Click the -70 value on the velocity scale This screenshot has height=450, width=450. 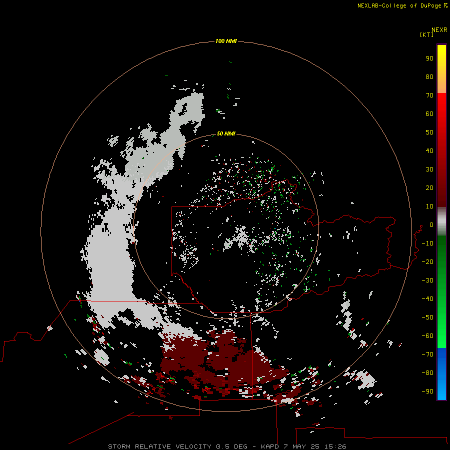click(x=427, y=354)
